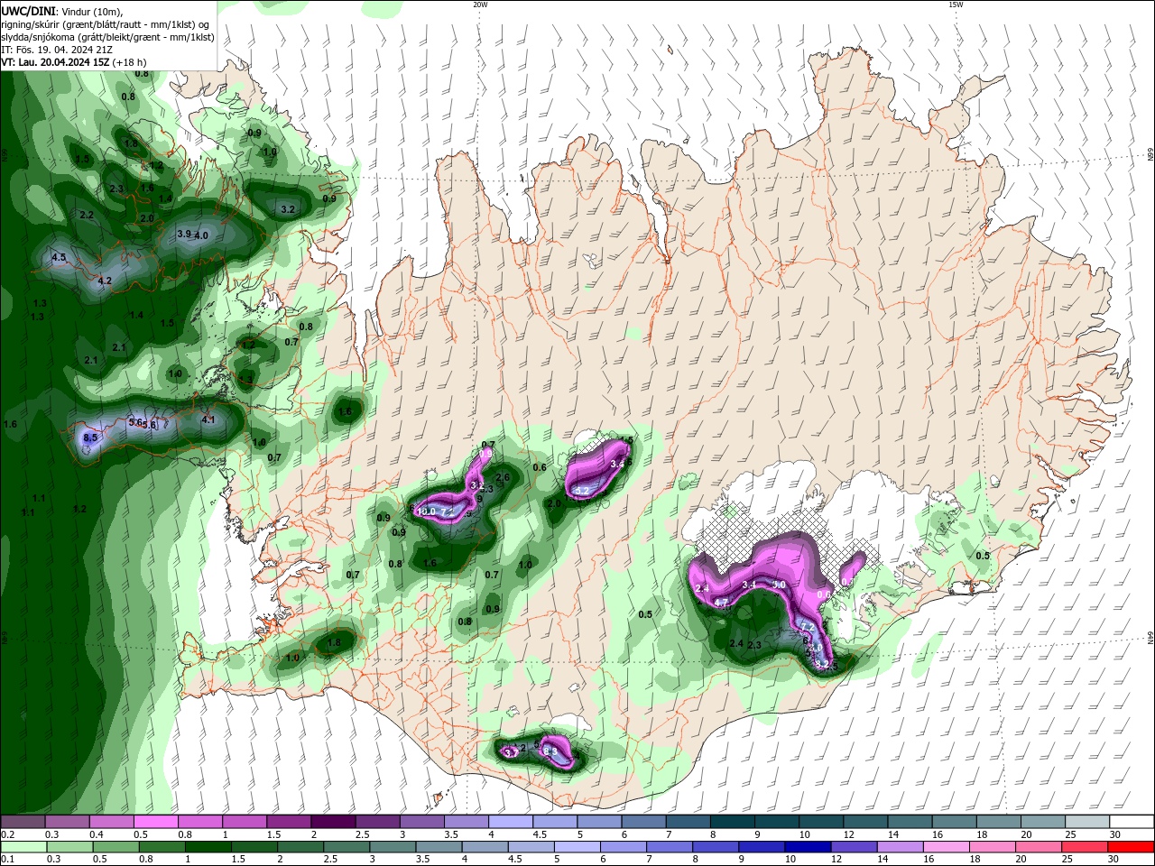1155x866 pixels.
Task: Click the '0.4' label in the upper legend
Action: click(96, 834)
